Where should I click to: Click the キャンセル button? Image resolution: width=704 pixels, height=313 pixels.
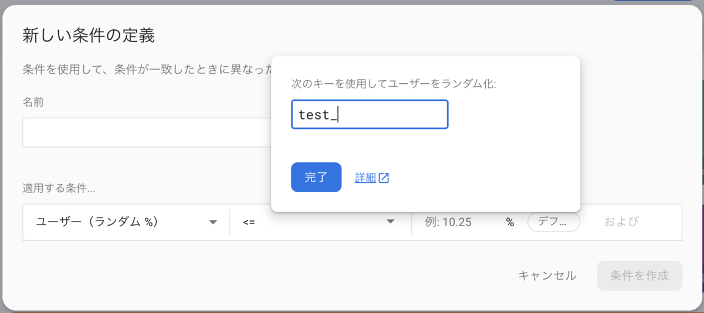click(547, 275)
